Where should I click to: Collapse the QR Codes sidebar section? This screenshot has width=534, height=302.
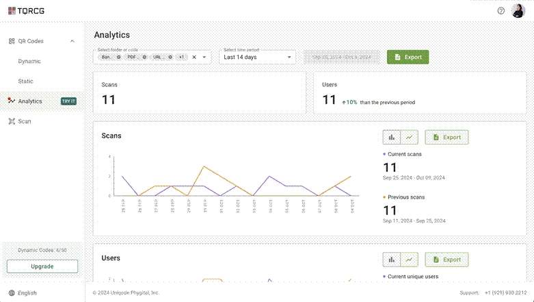[72, 41]
